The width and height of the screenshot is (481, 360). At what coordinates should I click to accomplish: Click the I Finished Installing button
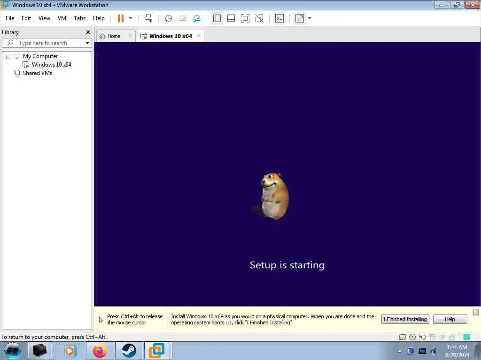[405, 319]
